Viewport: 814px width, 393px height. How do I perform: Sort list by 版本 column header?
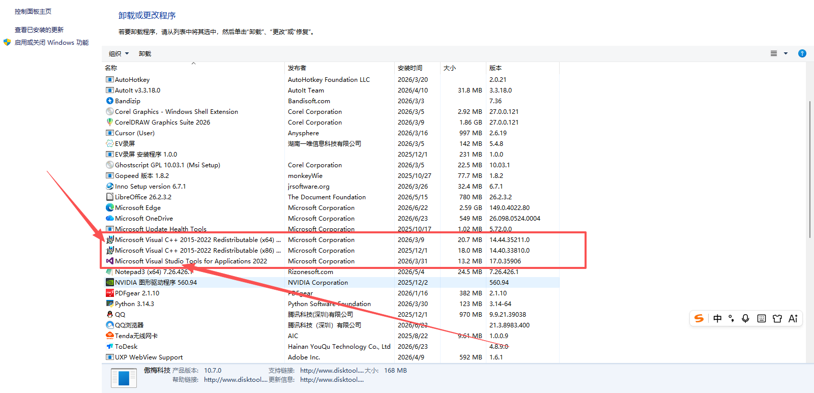pyautogui.click(x=496, y=68)
